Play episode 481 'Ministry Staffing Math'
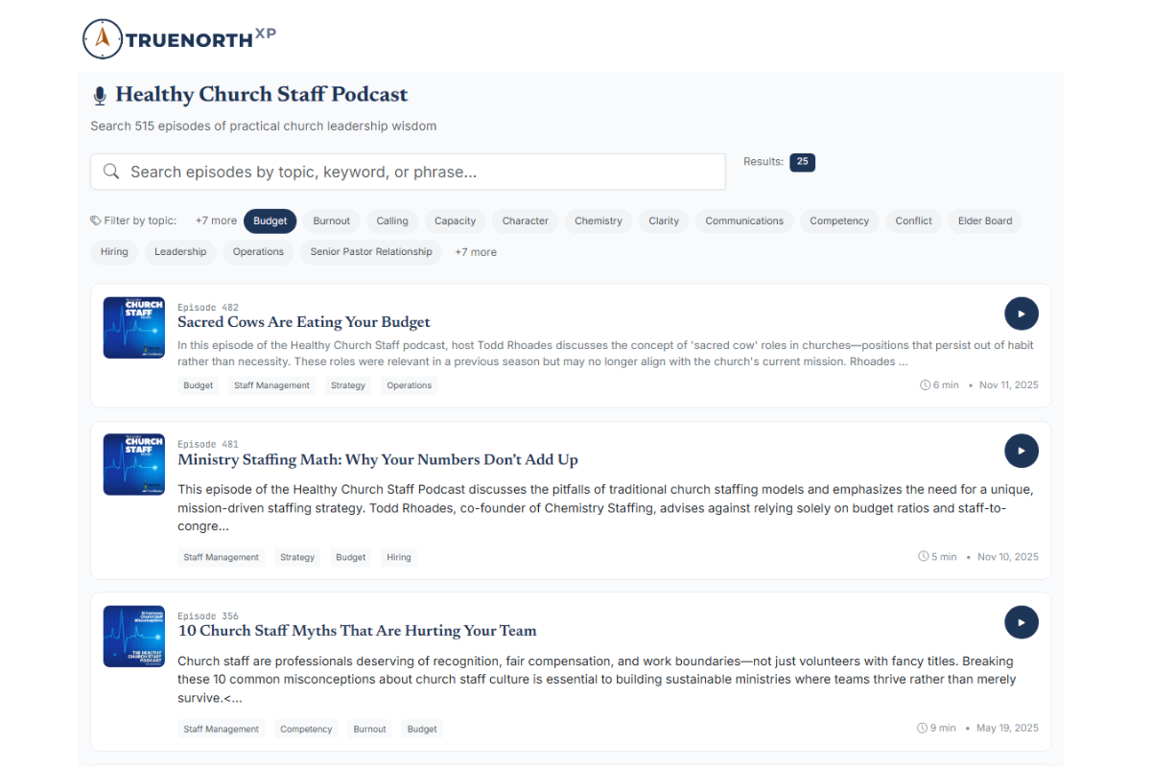The width and height of the screenshot is (1151, 767). click(x=1021, y=451)
